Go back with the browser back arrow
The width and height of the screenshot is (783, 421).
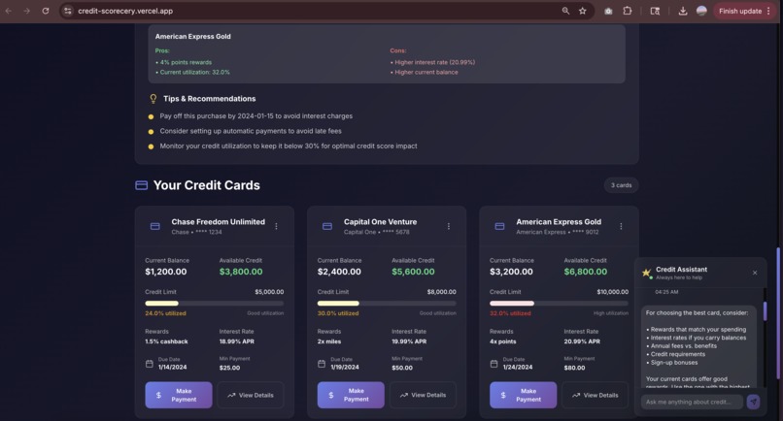point(9,11)
